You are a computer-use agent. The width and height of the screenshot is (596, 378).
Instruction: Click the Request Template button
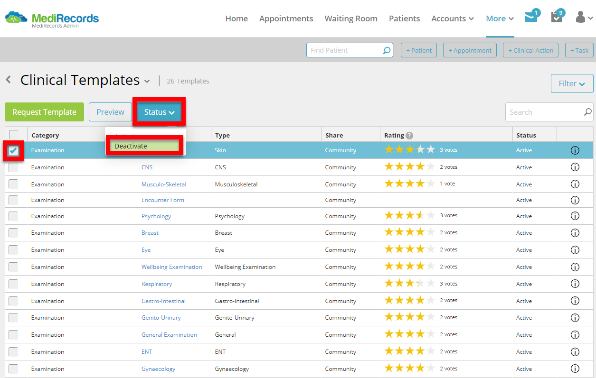[x=44, y=112]
